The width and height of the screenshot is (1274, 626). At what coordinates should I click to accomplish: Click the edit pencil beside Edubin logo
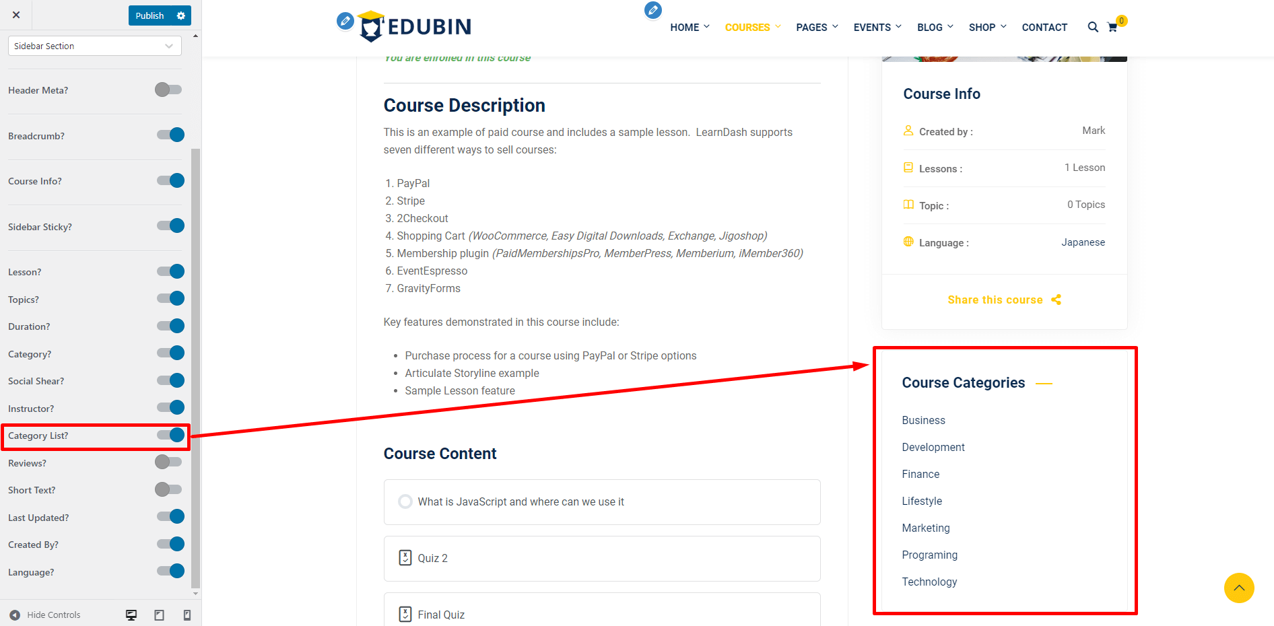tap(345, 21)
